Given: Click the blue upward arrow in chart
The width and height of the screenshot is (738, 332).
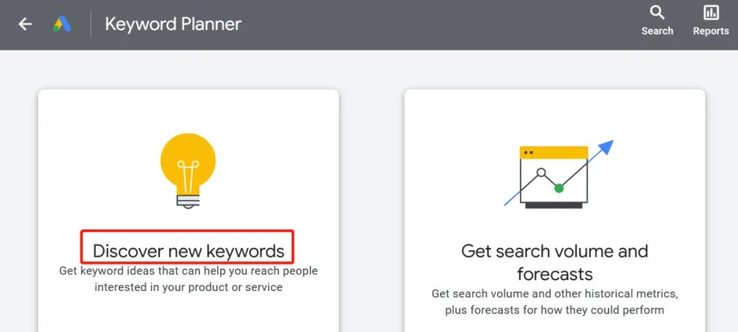Looking at the screenshot, I should point(604,149).
